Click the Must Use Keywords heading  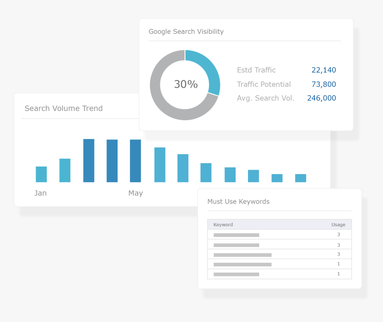pos(238,202)
